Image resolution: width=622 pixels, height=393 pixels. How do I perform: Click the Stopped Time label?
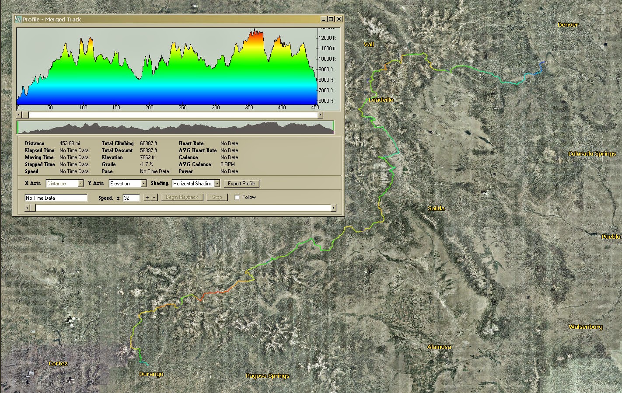click(40, 164)
